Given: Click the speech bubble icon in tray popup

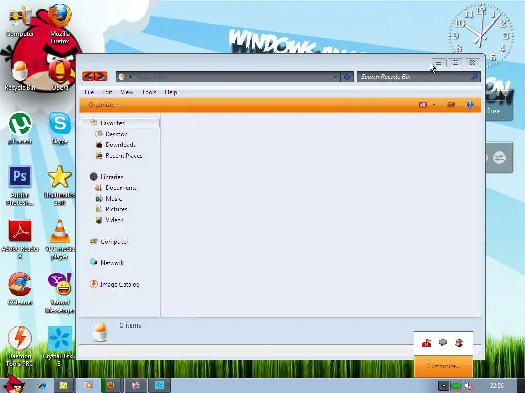Looking at the screenshot, I should 442,343.
